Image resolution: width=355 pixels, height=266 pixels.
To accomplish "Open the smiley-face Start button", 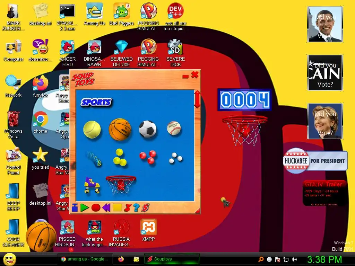I will pyautogui.click(x=9, y=259).
